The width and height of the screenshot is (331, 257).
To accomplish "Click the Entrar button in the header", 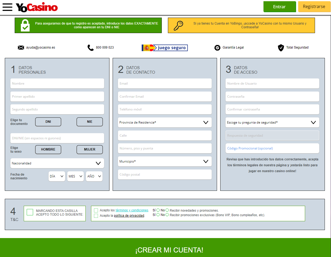I will 279,7.
